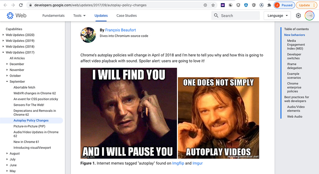319x174 pixels.
Task: Click into the Search field
Action: [x=236, y=16]
